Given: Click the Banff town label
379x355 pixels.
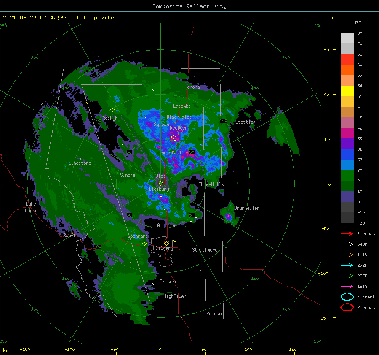Looking at the screenshot, I should point(69,235).
